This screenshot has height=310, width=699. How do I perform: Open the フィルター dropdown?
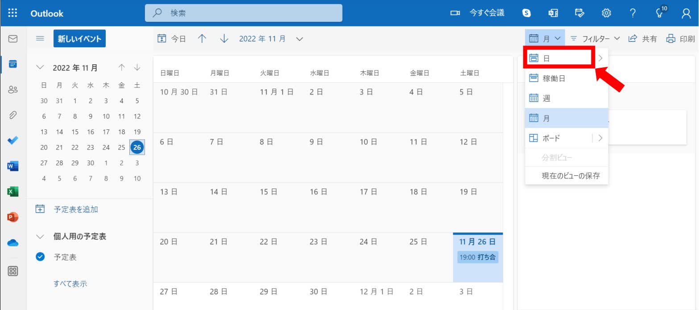[x=596, y=39]
